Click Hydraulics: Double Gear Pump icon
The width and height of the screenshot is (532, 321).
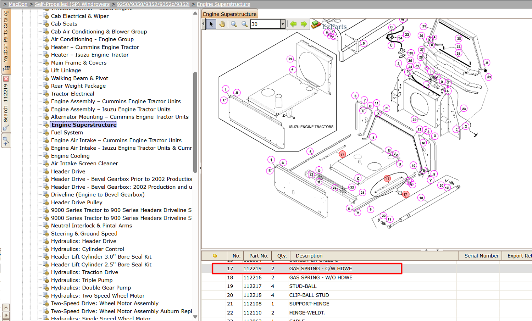[x=46, y=288]
